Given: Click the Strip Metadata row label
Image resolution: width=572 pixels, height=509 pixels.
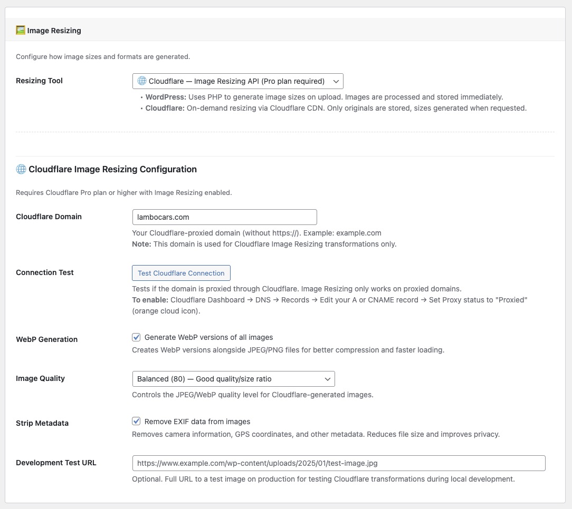Looking at the screenshot, I should [x=42, y=423].
